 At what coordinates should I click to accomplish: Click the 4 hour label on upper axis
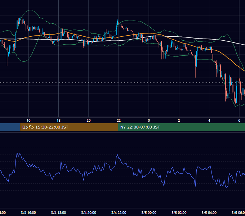(209, 121)
